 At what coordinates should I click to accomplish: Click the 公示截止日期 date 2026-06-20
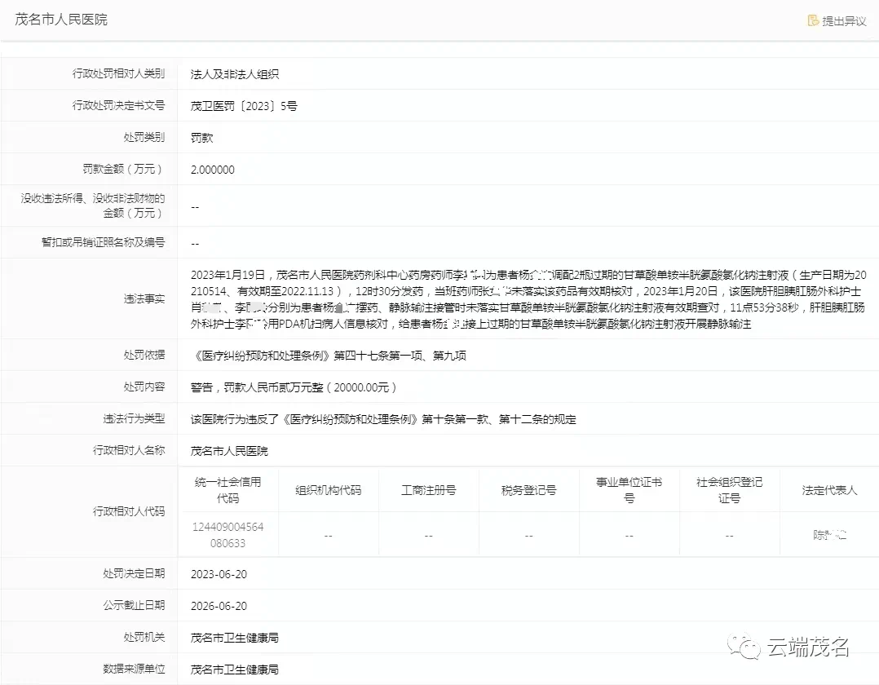coord(219,605)
